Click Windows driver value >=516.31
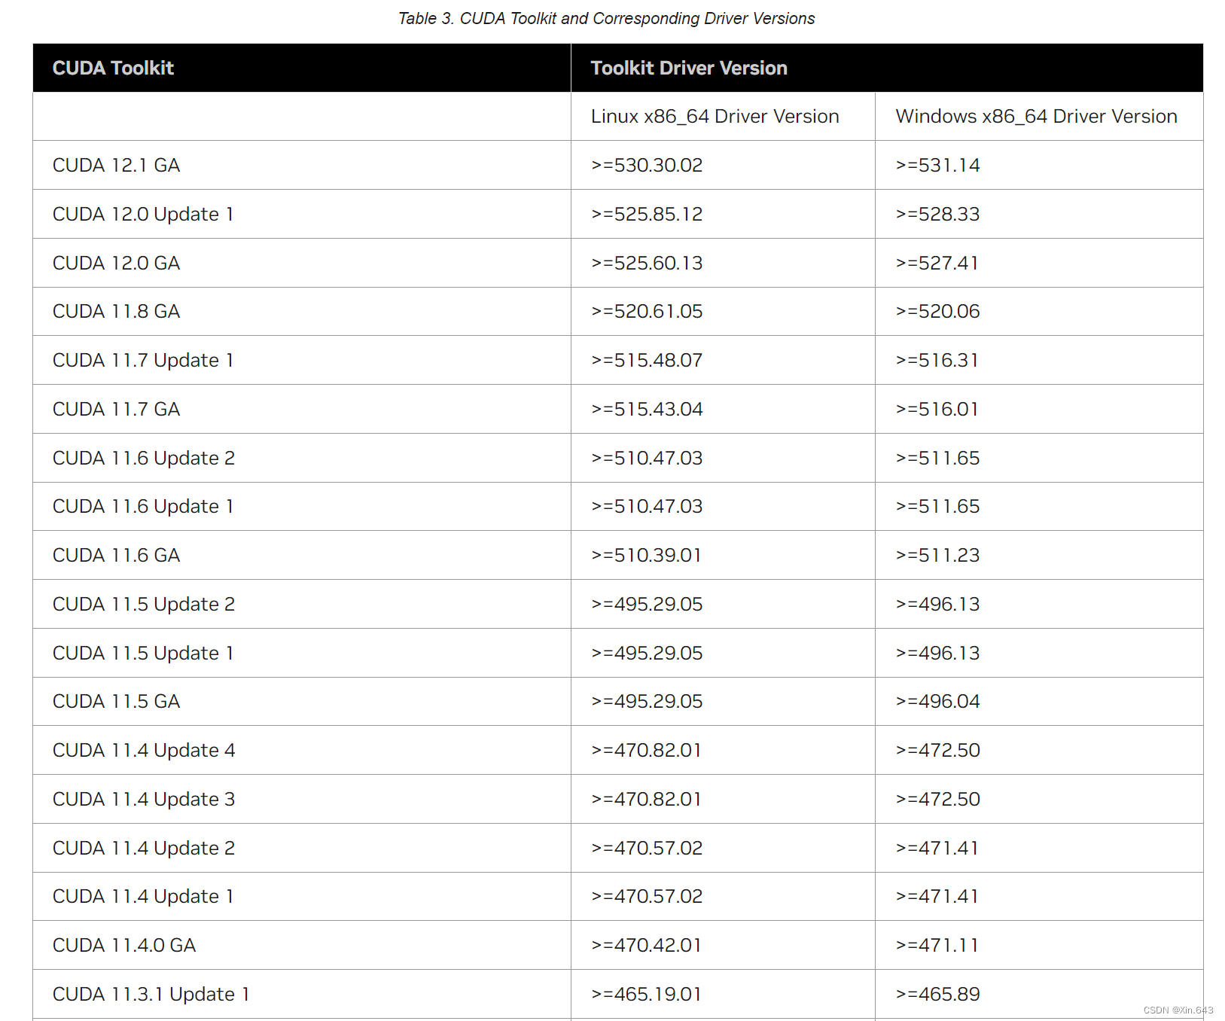 (x=937, y=361)
